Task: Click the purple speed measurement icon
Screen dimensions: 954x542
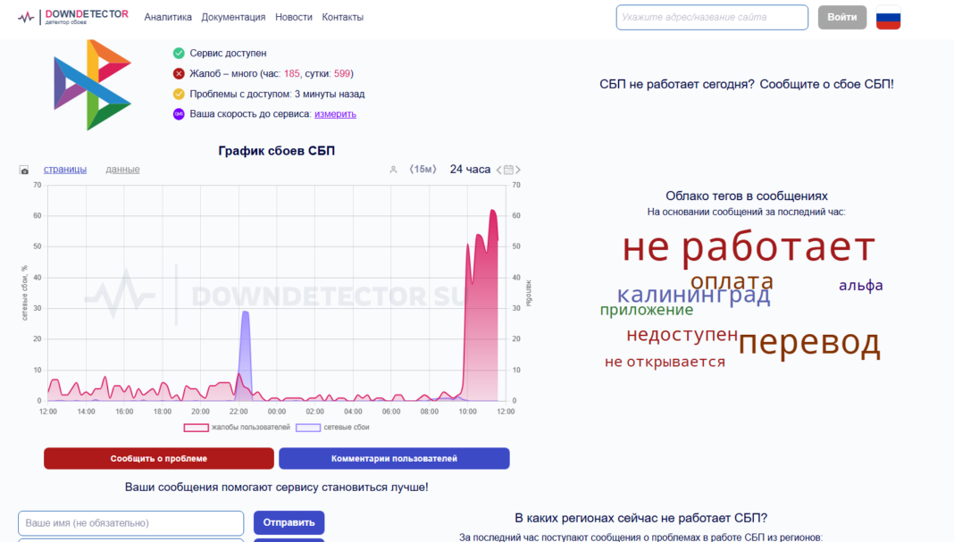Action: [x=179, y=114]
